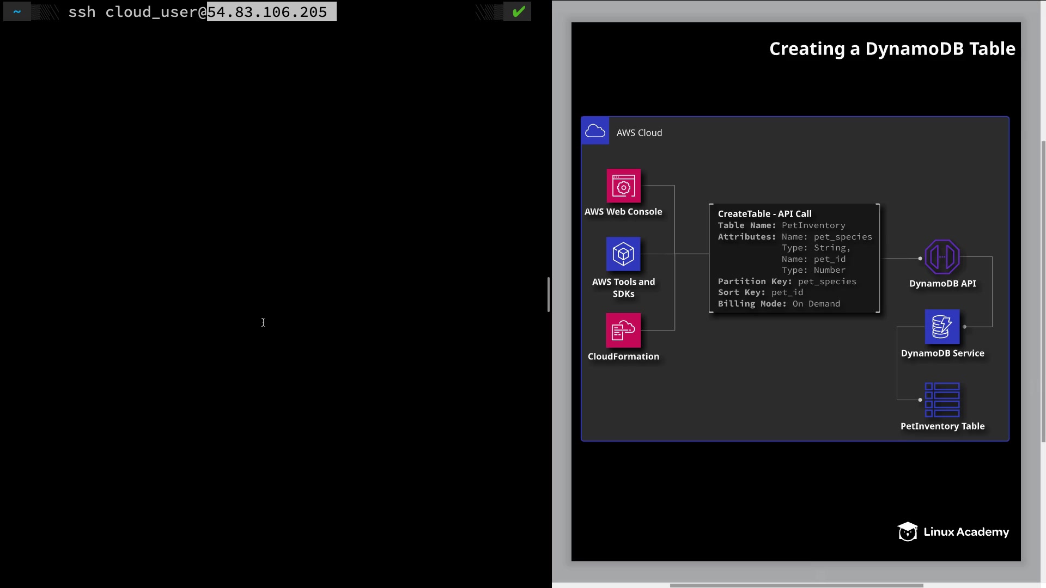Click the bottom horizontal scrollbar thumb
Image resolution: width=1046 pixels, height=588 pixels.
click(x=796, y=585)
